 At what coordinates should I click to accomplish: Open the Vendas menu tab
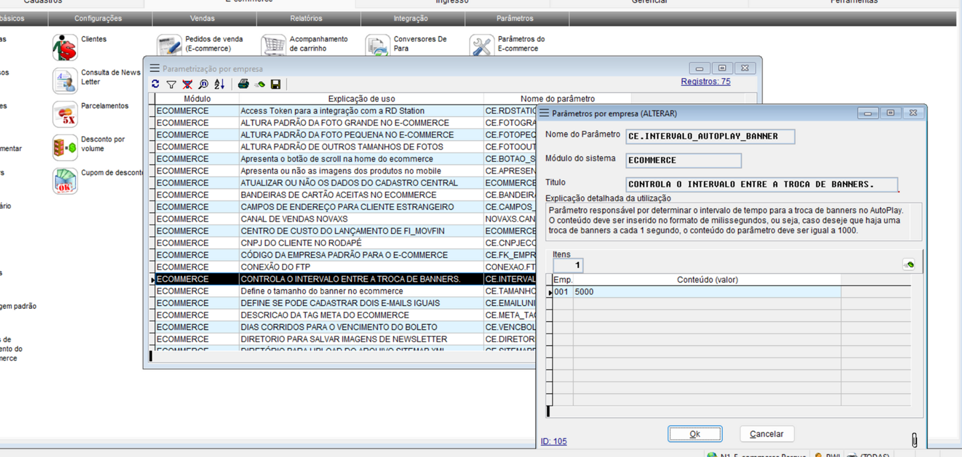(x=202, y=18)
